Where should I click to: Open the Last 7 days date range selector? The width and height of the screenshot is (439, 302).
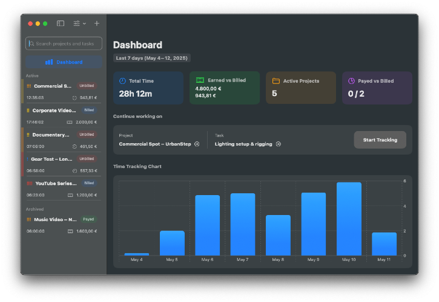[x=152, y=58]
